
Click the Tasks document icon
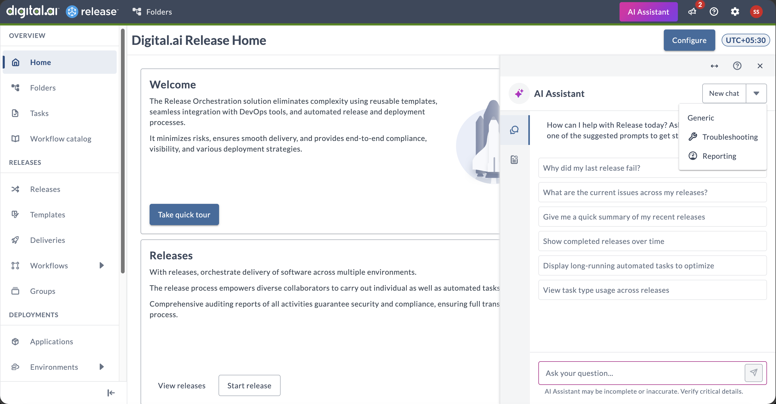point(15,113)
